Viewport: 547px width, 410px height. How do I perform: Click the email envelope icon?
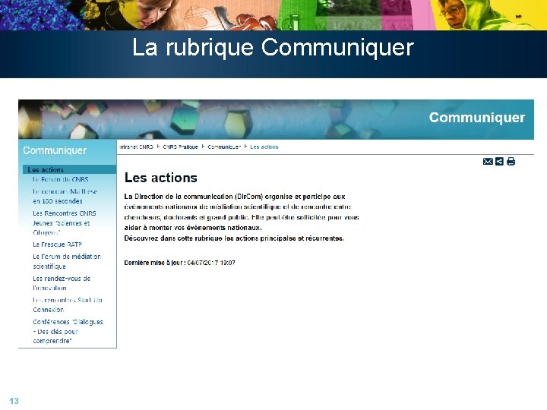point(488,162)
